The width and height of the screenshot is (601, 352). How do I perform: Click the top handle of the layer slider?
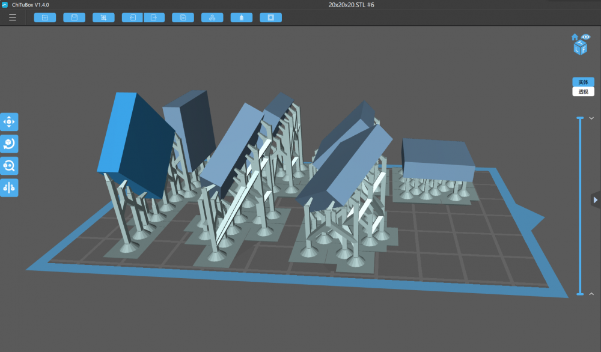click(x=581, y=118)
